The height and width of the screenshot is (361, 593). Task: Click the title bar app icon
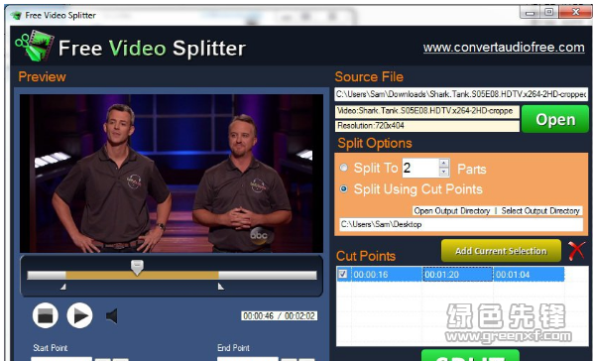pos(16,16)
